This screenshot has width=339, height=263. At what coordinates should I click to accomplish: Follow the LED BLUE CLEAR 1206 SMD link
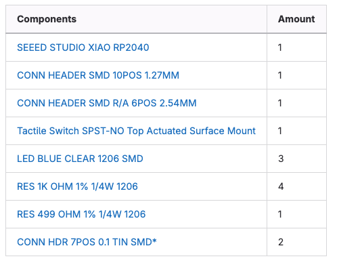(80, 159)
